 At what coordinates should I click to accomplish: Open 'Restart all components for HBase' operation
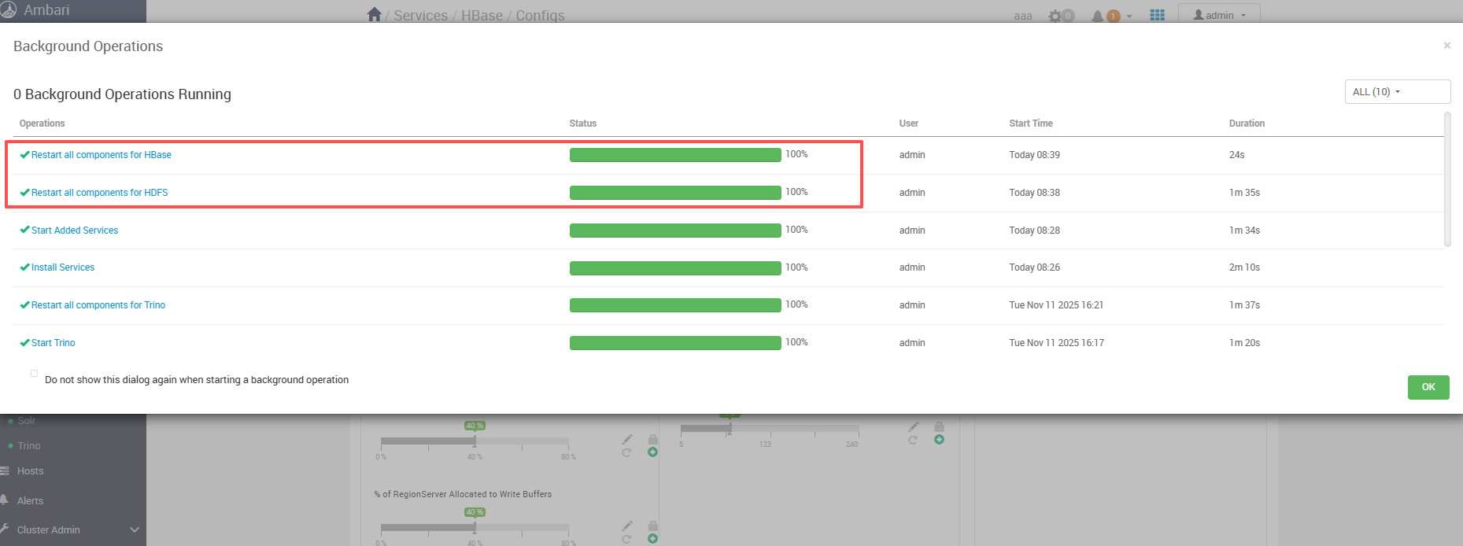(x=101, y=155)
